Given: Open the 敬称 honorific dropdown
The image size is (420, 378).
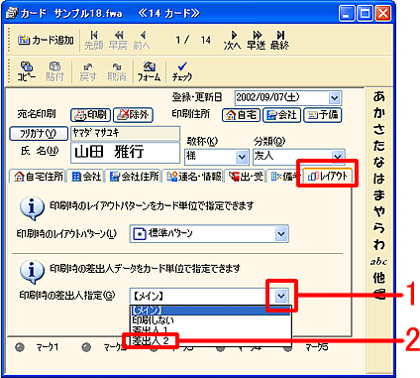Looking at the screenshot, I should click(242, 157).
